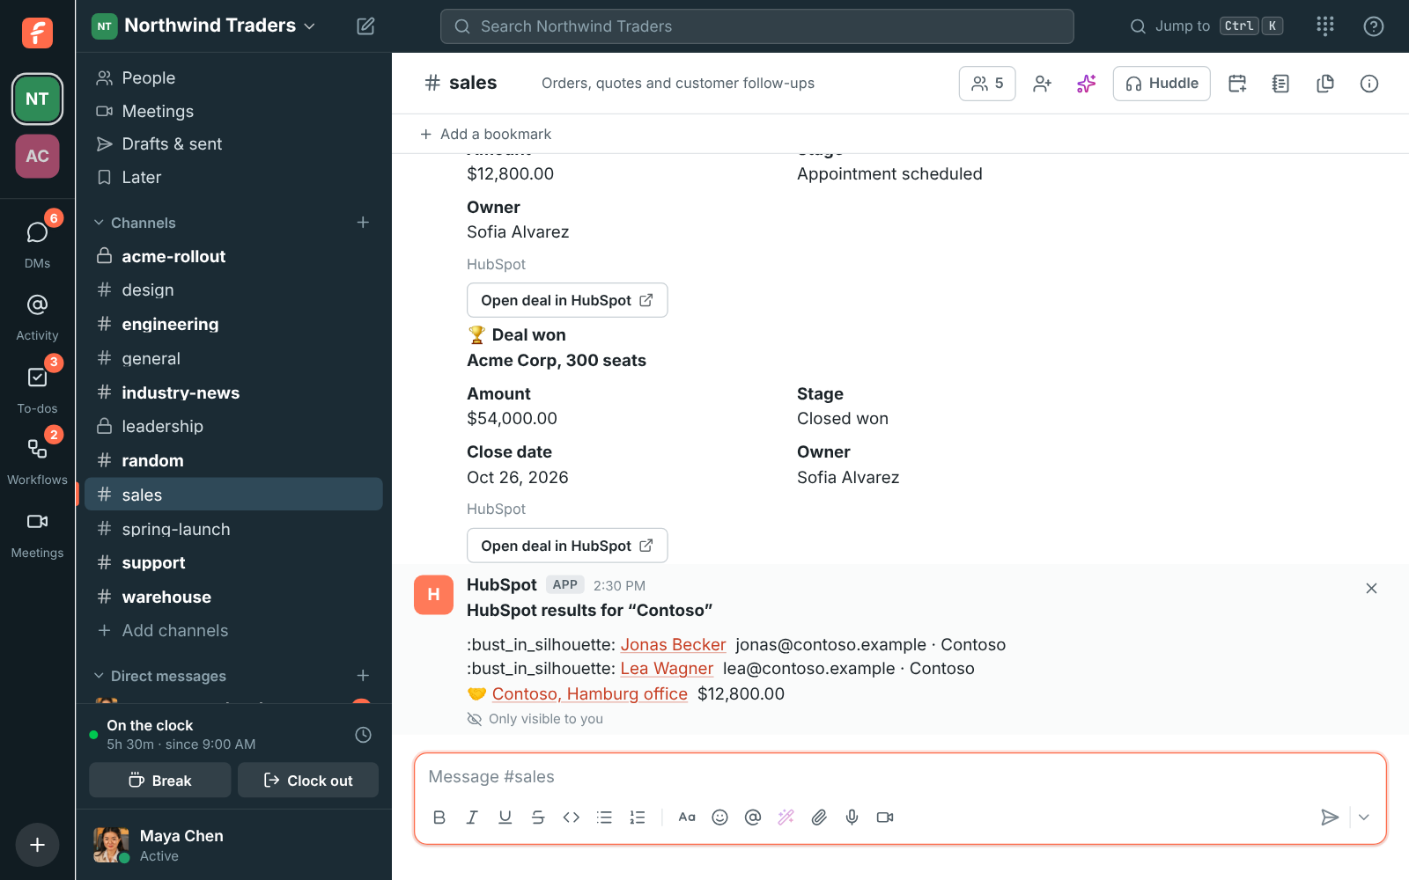Focus the Message #sales input
1409x880 pixels.
pyautogui.click(x=900, y=777)
